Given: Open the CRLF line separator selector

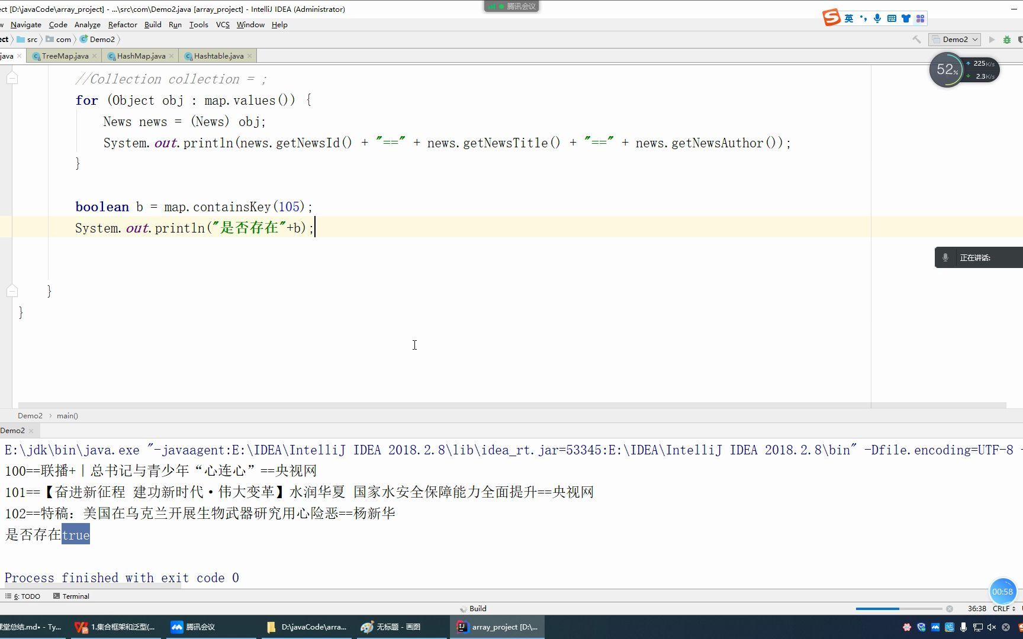Looking at the screenshot, I should (1003, 608).
